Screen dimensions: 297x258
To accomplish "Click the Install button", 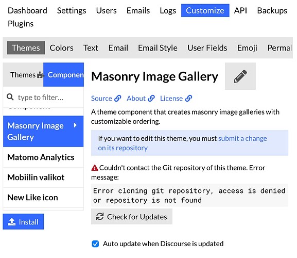I will pyautogui.click(x=23, y=221).
